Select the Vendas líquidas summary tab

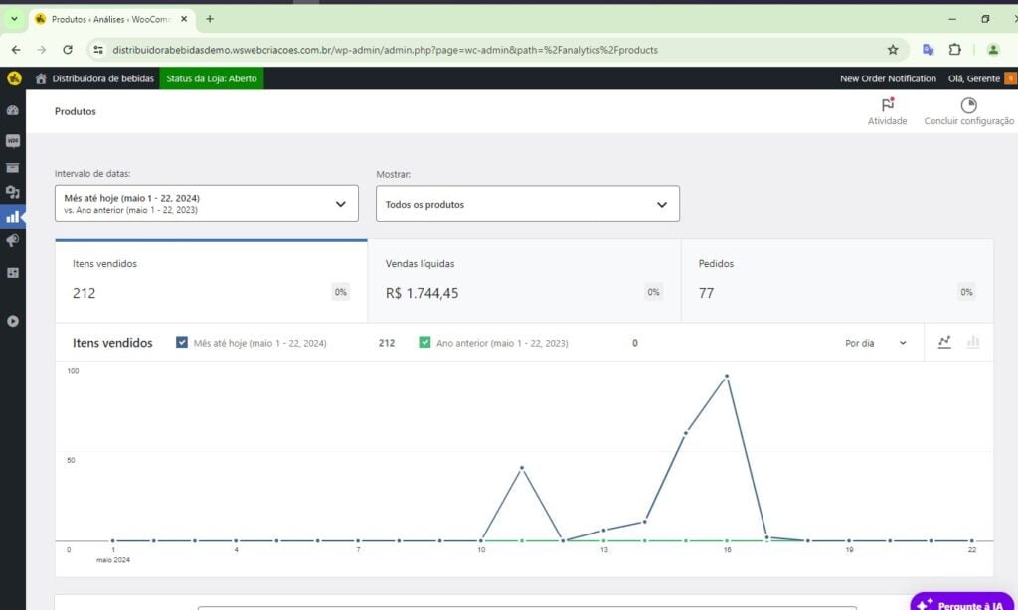coord(524,280)
